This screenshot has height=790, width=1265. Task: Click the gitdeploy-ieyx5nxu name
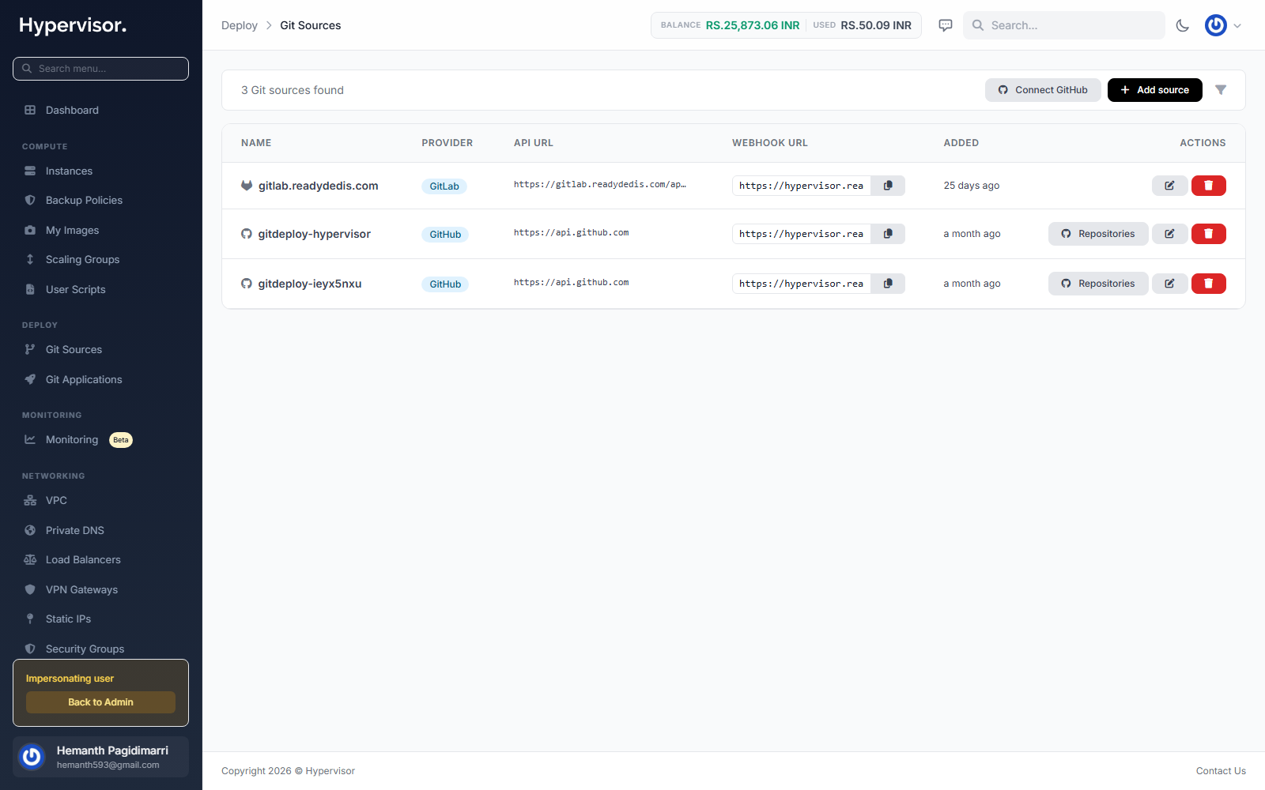tap(310, 284)
